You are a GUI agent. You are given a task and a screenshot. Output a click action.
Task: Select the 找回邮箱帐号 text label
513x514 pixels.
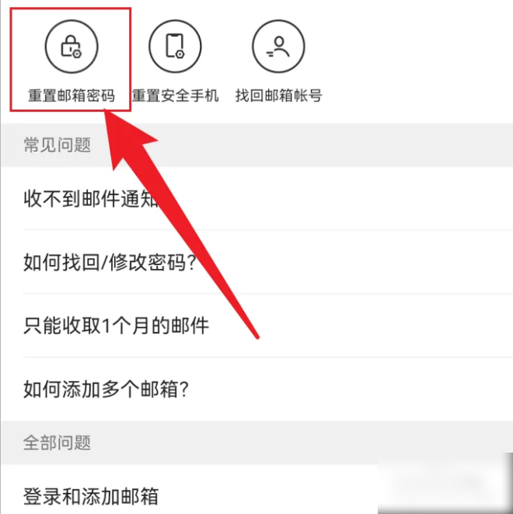278,96
